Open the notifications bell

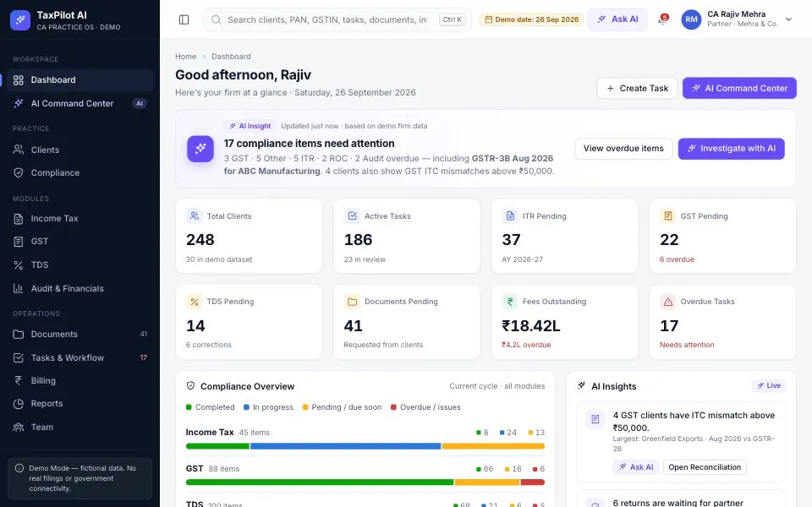[663, 19]
